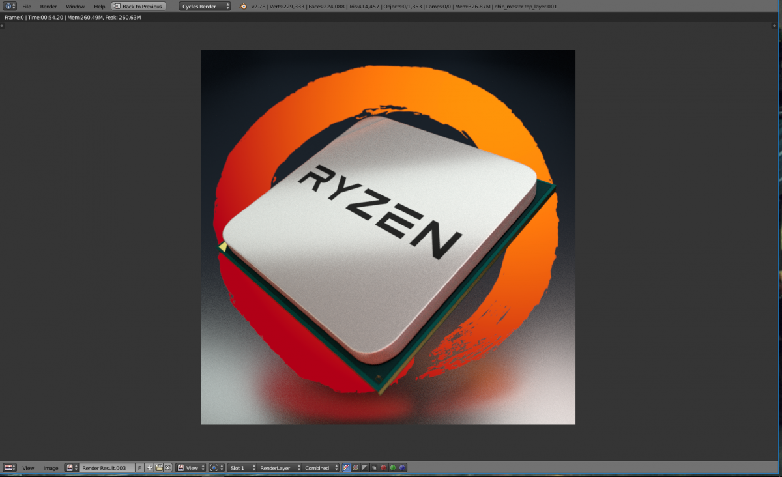
Task: Toggle Color-only channel display
Action: pyautogui.click(x=355, y=468)
